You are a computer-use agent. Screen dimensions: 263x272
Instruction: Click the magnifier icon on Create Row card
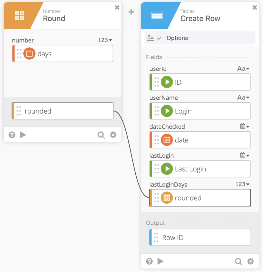[x=238, y=261]
